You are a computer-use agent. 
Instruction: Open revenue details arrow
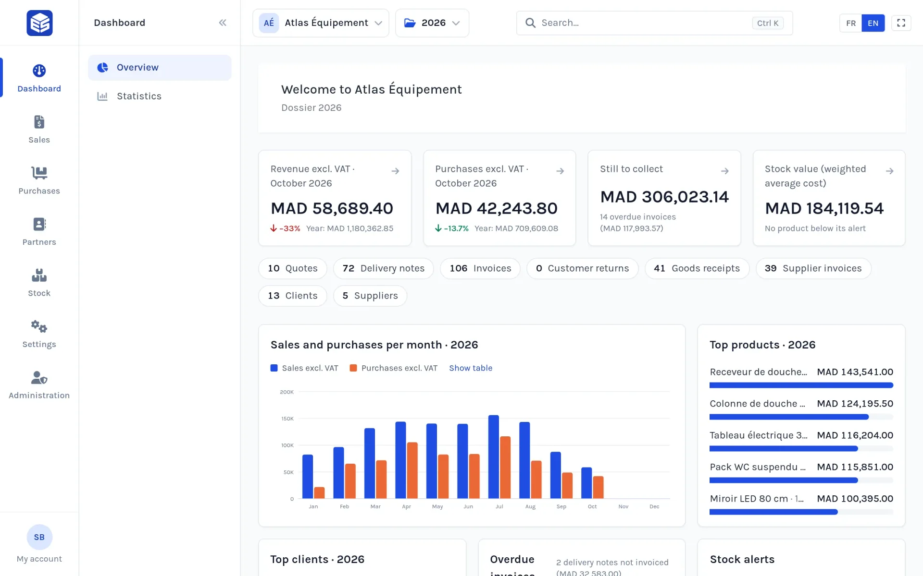tap(395, 171)
